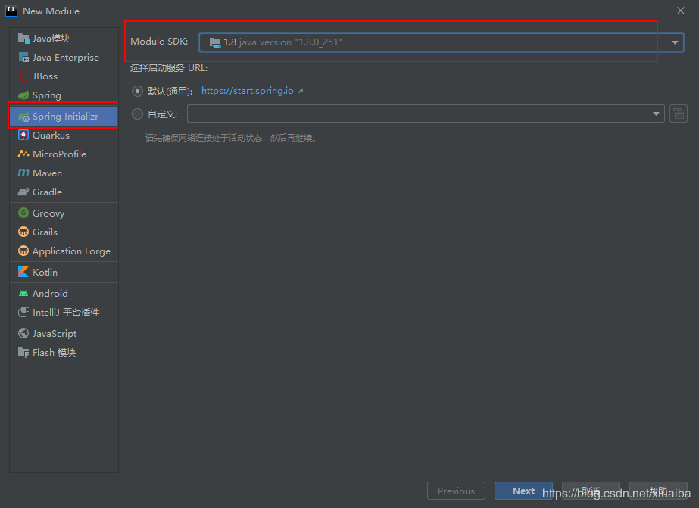Select the IntelliJ 平台插件 list entry

64,312
